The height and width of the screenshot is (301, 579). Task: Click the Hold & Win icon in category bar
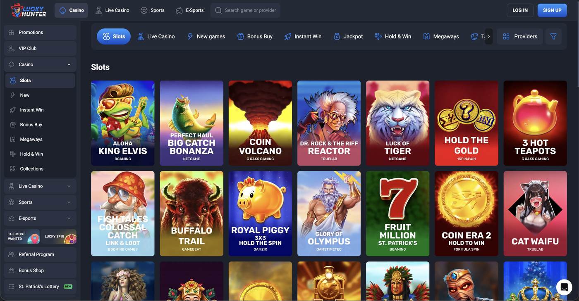click(378, 36)
